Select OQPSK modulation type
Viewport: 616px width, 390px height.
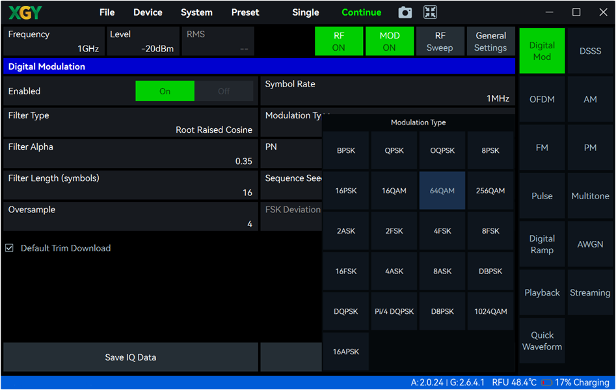point(442,150)
